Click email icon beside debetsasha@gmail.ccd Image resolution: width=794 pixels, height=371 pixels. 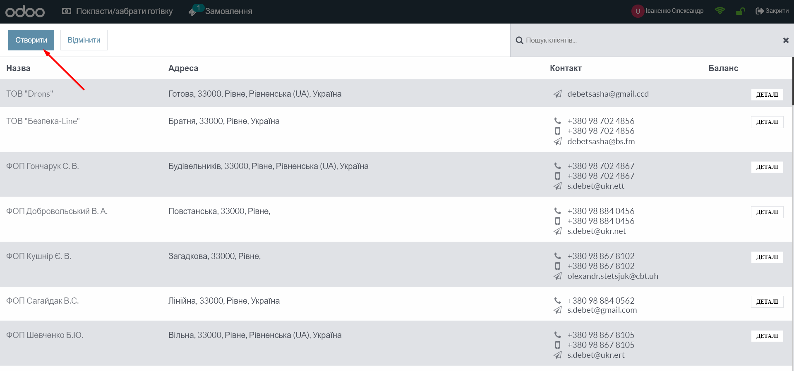tap(558, 94)
